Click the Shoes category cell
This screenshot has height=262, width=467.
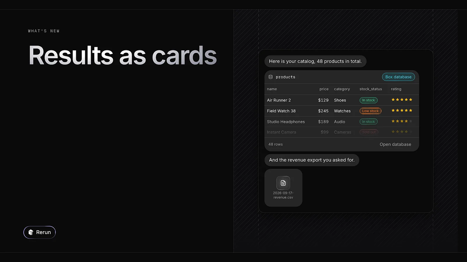click(x=340, y=100)
